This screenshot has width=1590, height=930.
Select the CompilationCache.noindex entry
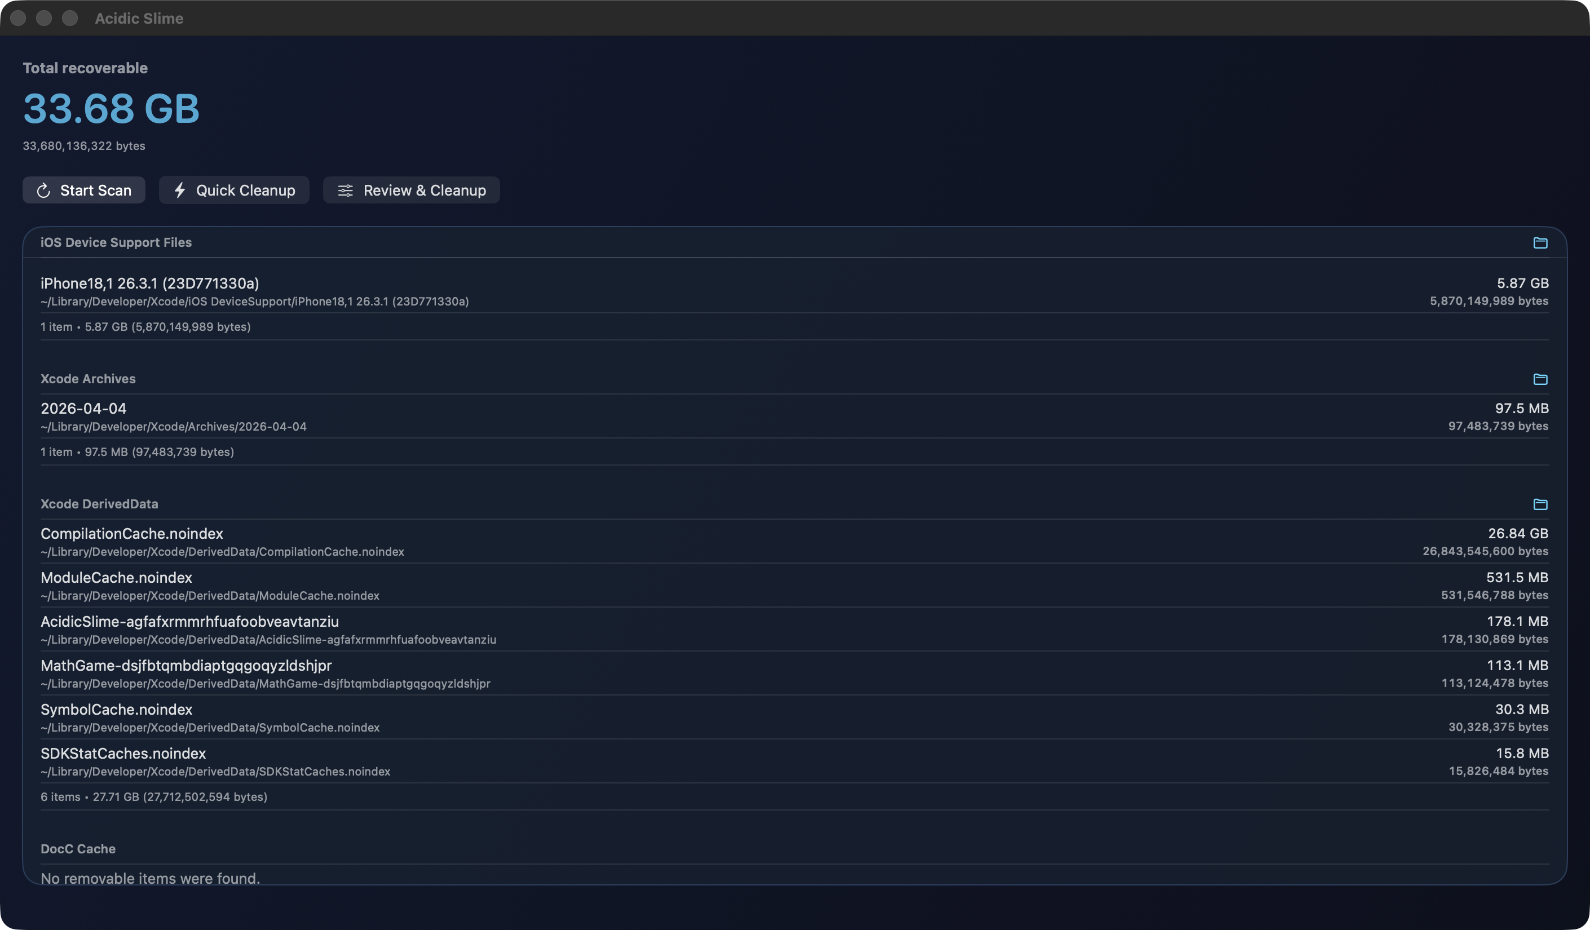[132, 534]
